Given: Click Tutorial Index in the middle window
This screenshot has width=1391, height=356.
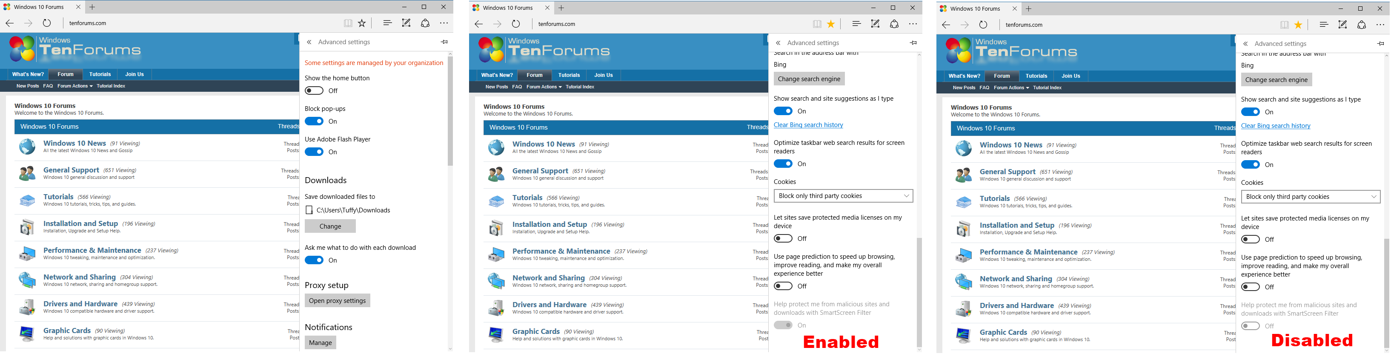Looking at the screenshot, I should 580,87.
